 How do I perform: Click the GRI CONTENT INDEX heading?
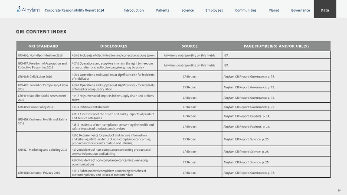41,32
